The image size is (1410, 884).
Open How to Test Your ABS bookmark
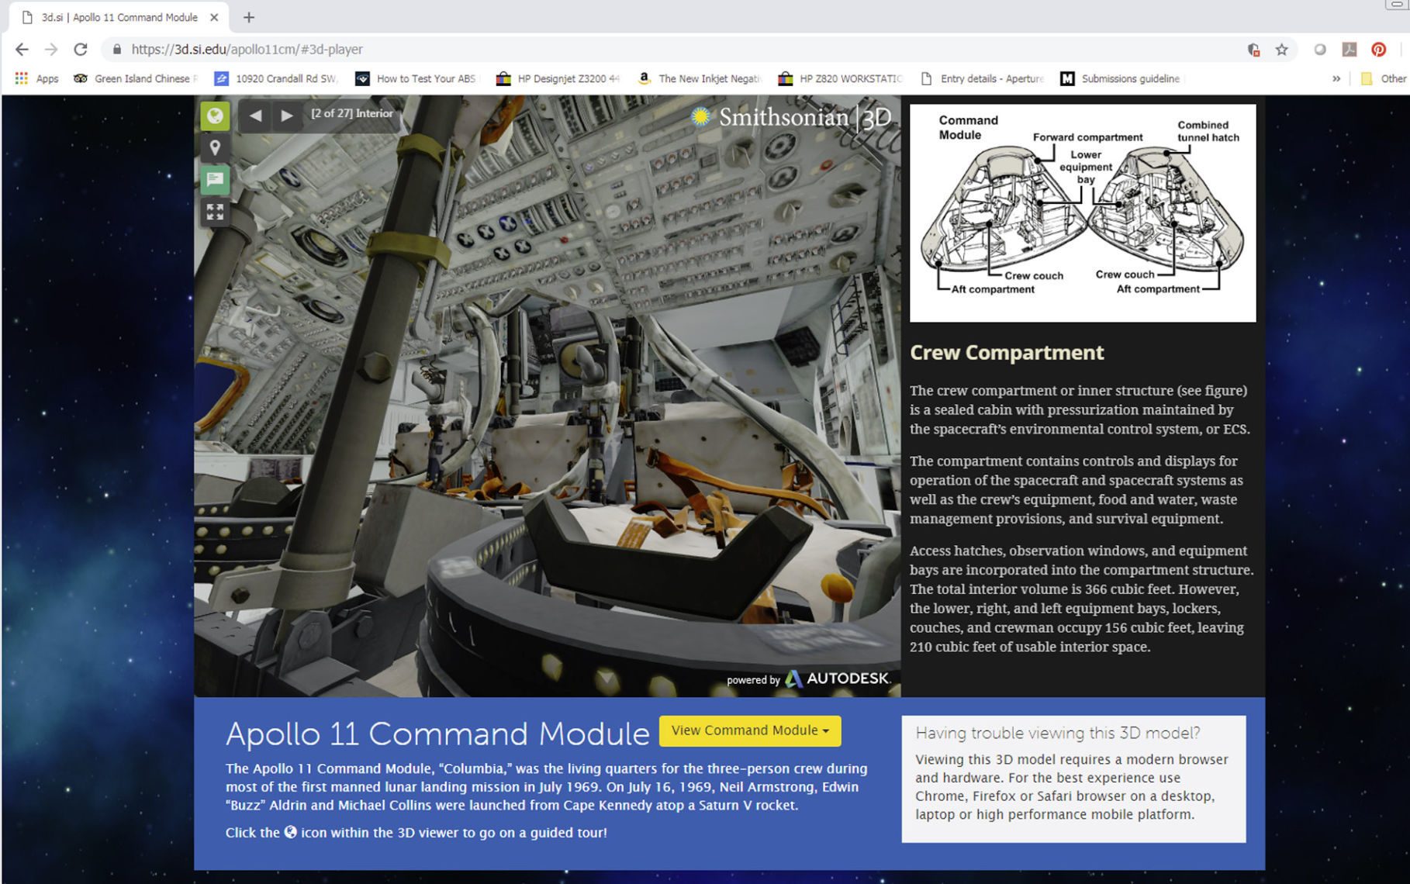(416, 78)
